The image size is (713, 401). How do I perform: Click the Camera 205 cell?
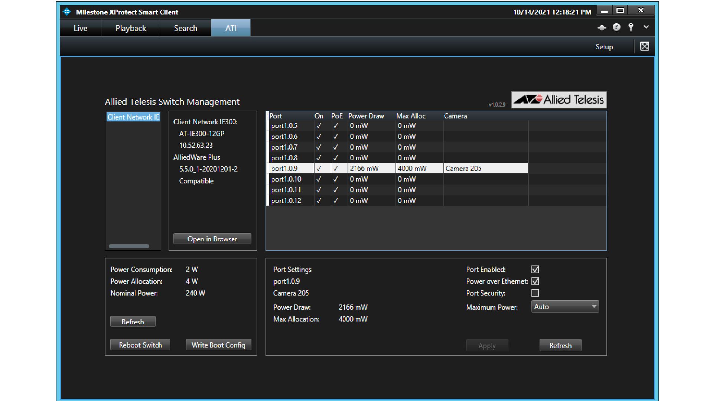486,169
